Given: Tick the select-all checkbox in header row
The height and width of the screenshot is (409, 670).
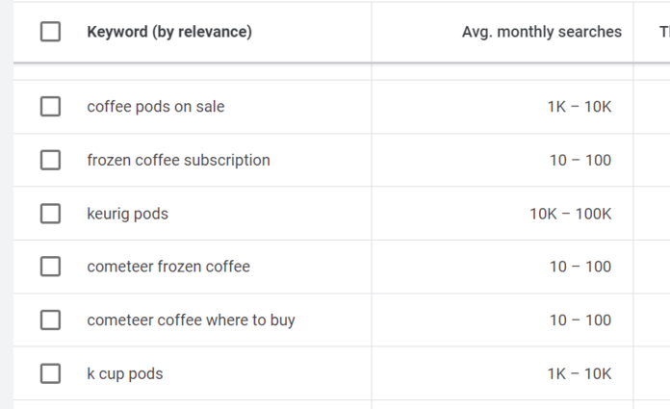Looking at the screenshot, I should 50,32.
